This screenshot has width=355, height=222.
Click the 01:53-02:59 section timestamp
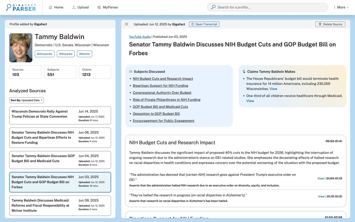point(333,217)
